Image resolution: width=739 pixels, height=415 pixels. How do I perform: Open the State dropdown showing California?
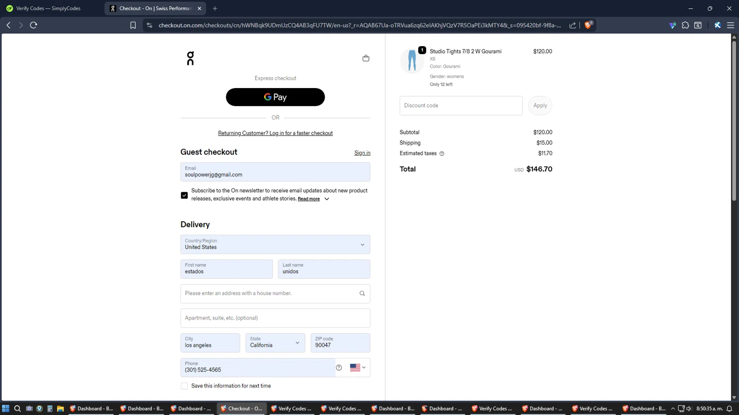[x=275, y=343]
